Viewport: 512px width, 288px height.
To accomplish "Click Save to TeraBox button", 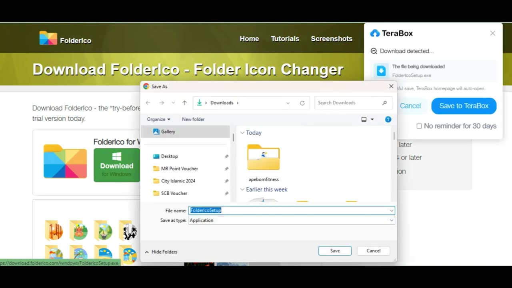I will coord(464,106).
